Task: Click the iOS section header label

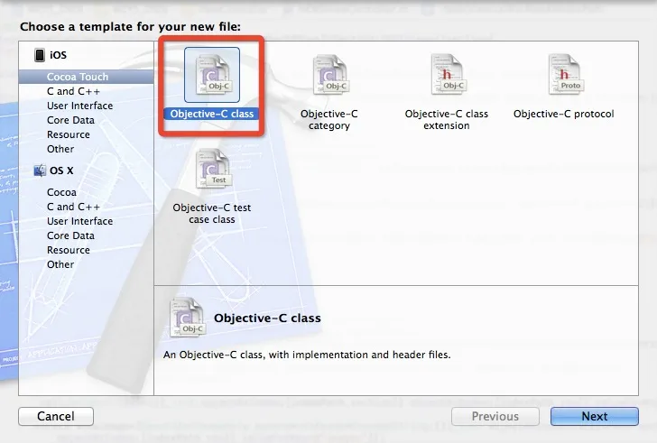Action: 59,55
